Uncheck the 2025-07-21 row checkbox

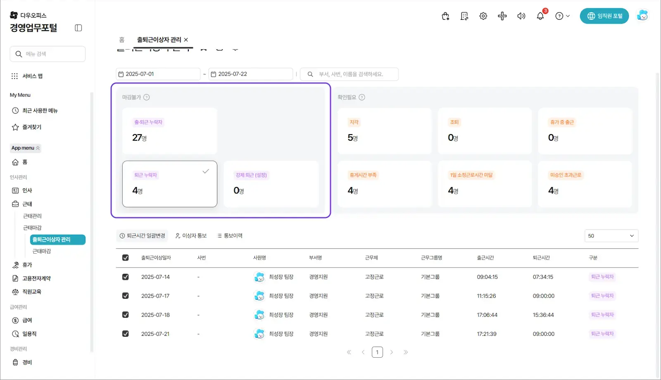pos(126,334)
